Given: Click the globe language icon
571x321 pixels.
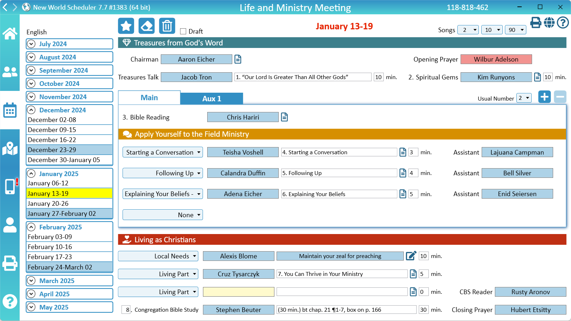Looking at the screenshot, I should pyautogui.click(x=549, y=23).
